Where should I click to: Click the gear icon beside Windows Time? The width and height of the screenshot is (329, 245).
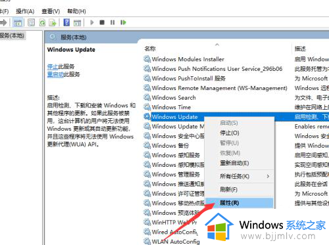147,107
